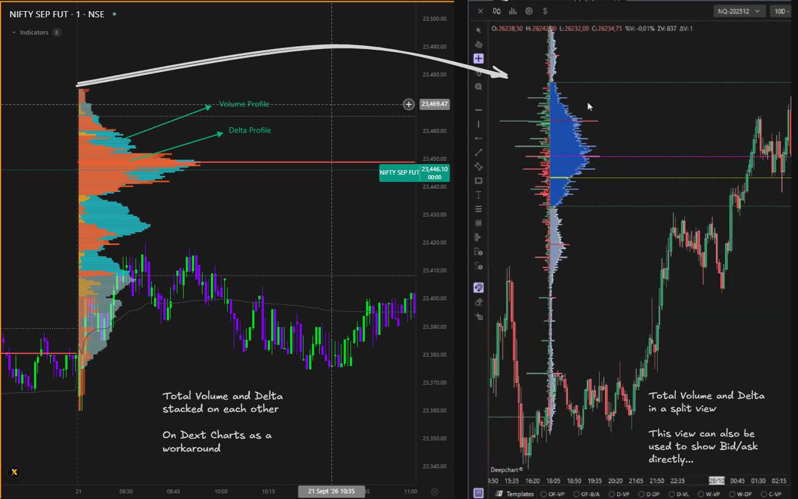Select the magnifier zoom tool
The image size is (798, 499).
(478, 87)
